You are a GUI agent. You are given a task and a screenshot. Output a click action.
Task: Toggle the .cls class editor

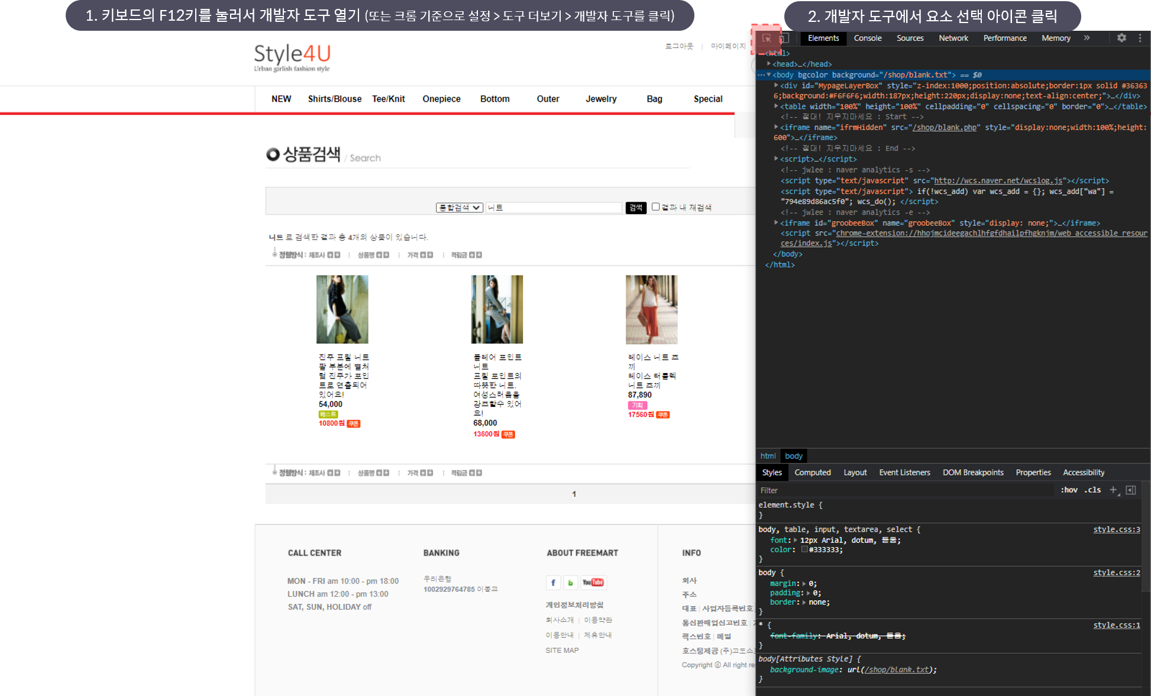coord(1092,490)
